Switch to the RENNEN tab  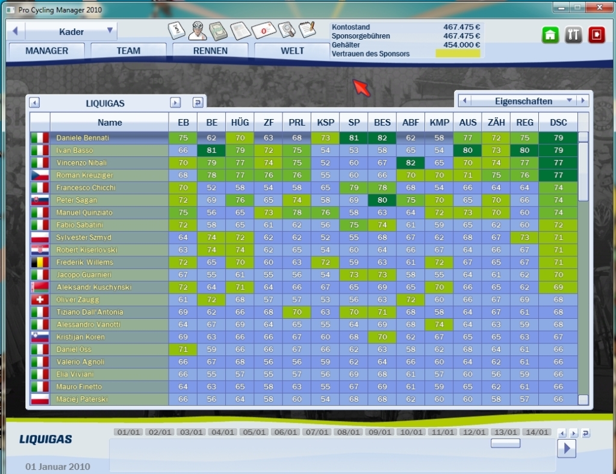point(210,51)
